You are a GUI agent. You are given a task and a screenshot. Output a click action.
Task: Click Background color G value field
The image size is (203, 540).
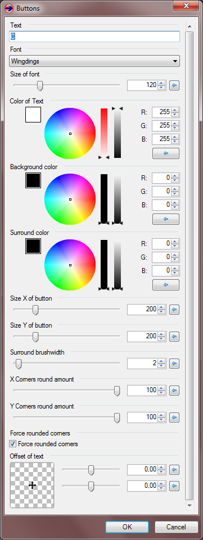tap(161, 191)
